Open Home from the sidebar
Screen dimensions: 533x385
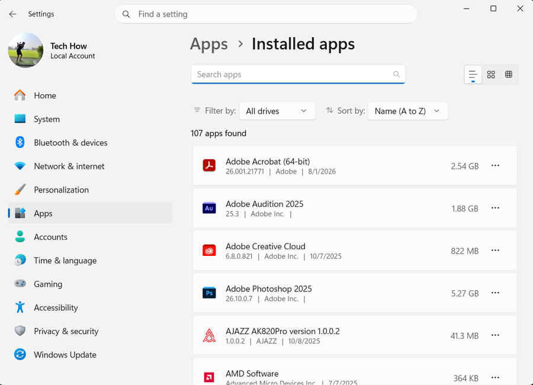point(90,95)
